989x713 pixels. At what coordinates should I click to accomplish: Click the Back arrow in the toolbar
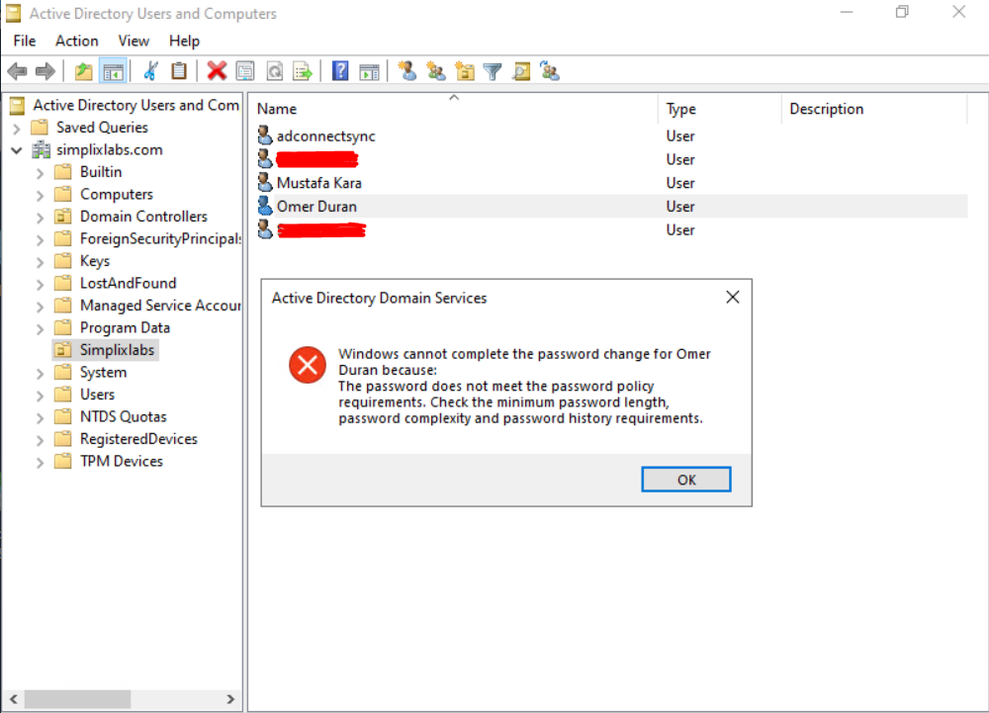point(17,71)
